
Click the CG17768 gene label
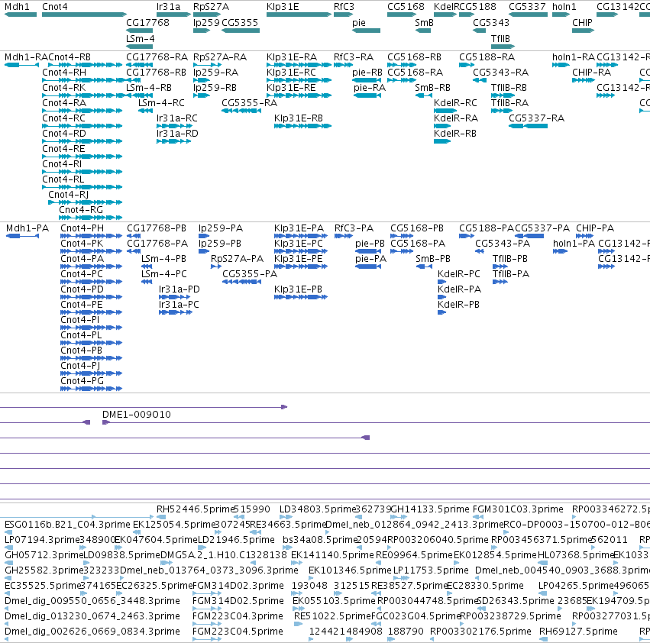(147, 22)
